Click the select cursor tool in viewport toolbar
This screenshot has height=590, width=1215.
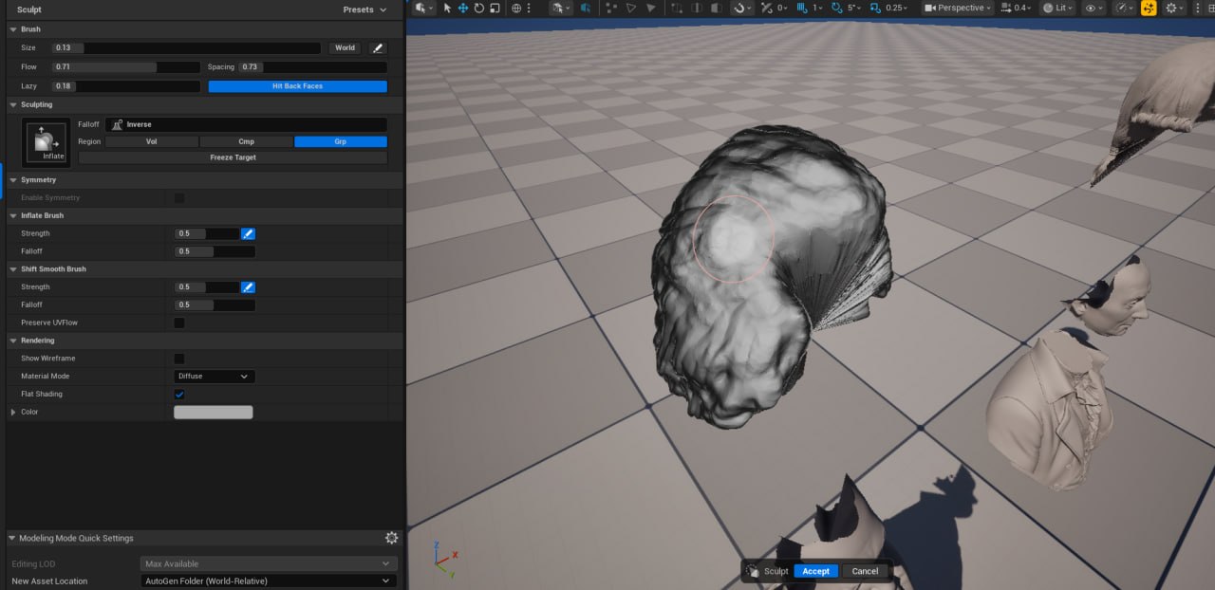(x=447, y=8)
